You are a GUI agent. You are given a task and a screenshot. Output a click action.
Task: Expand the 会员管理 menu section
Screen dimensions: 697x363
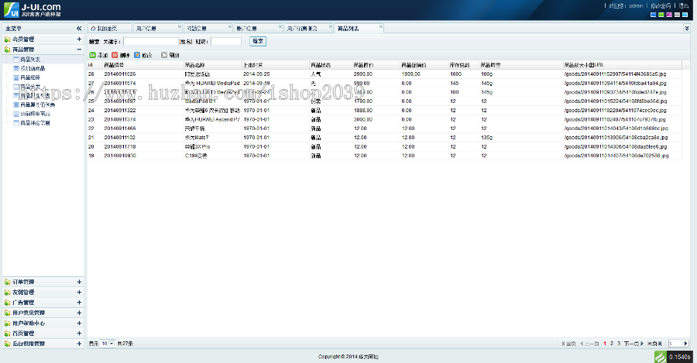tap(79, 39)
